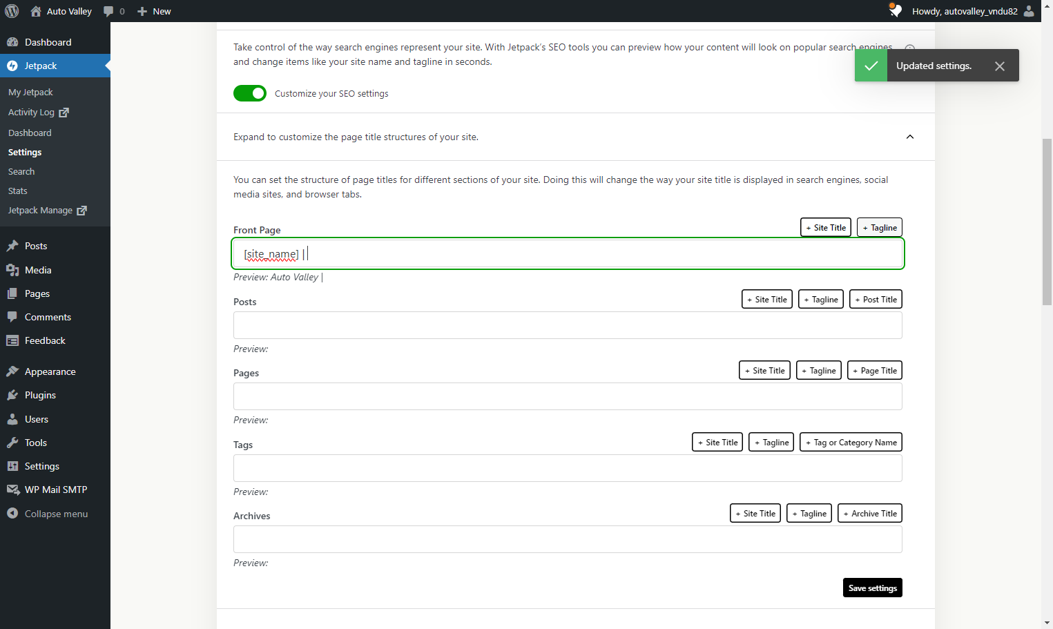Open My Jetpack submenu item
This screenshot has height=629, width=1053.
(x=30, y=92)
